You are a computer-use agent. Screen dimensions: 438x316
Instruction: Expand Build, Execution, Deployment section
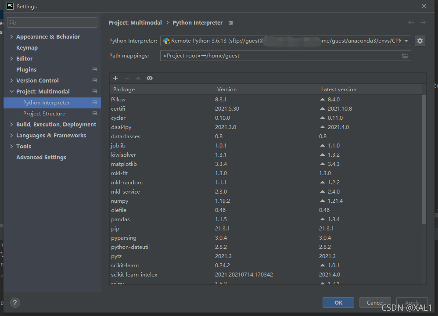11,124
